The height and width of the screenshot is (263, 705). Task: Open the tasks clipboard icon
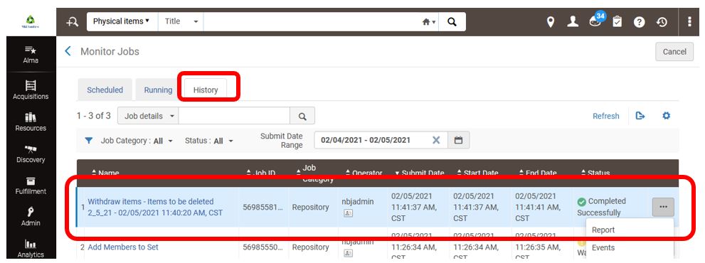pyautogui.click(x=617, y=21)
